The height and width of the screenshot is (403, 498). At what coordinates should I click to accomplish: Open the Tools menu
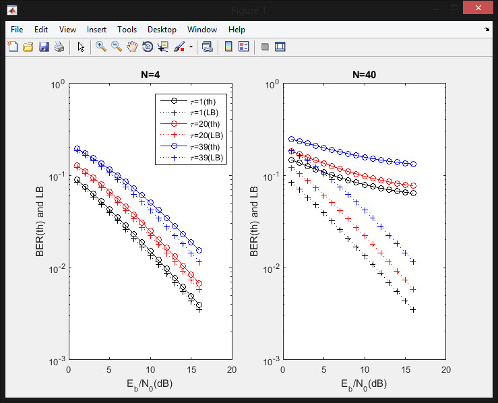pos(127,30)
